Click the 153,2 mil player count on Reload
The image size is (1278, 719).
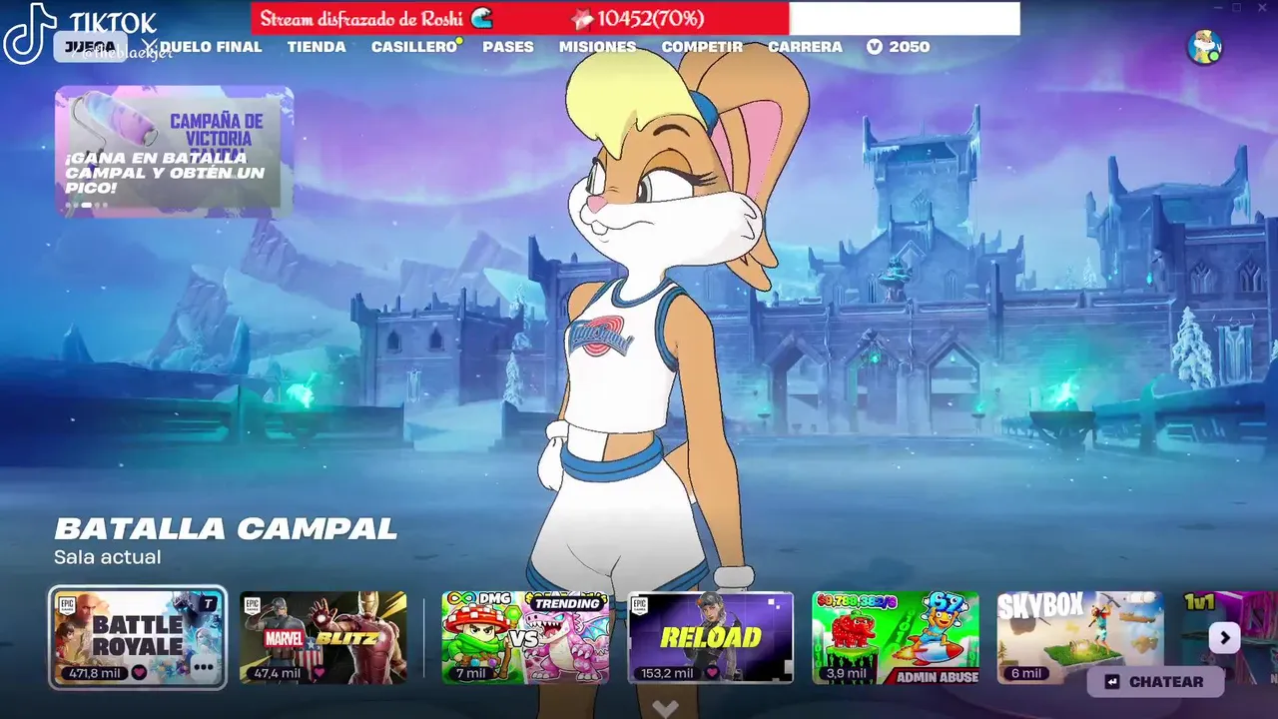[667, 673]
